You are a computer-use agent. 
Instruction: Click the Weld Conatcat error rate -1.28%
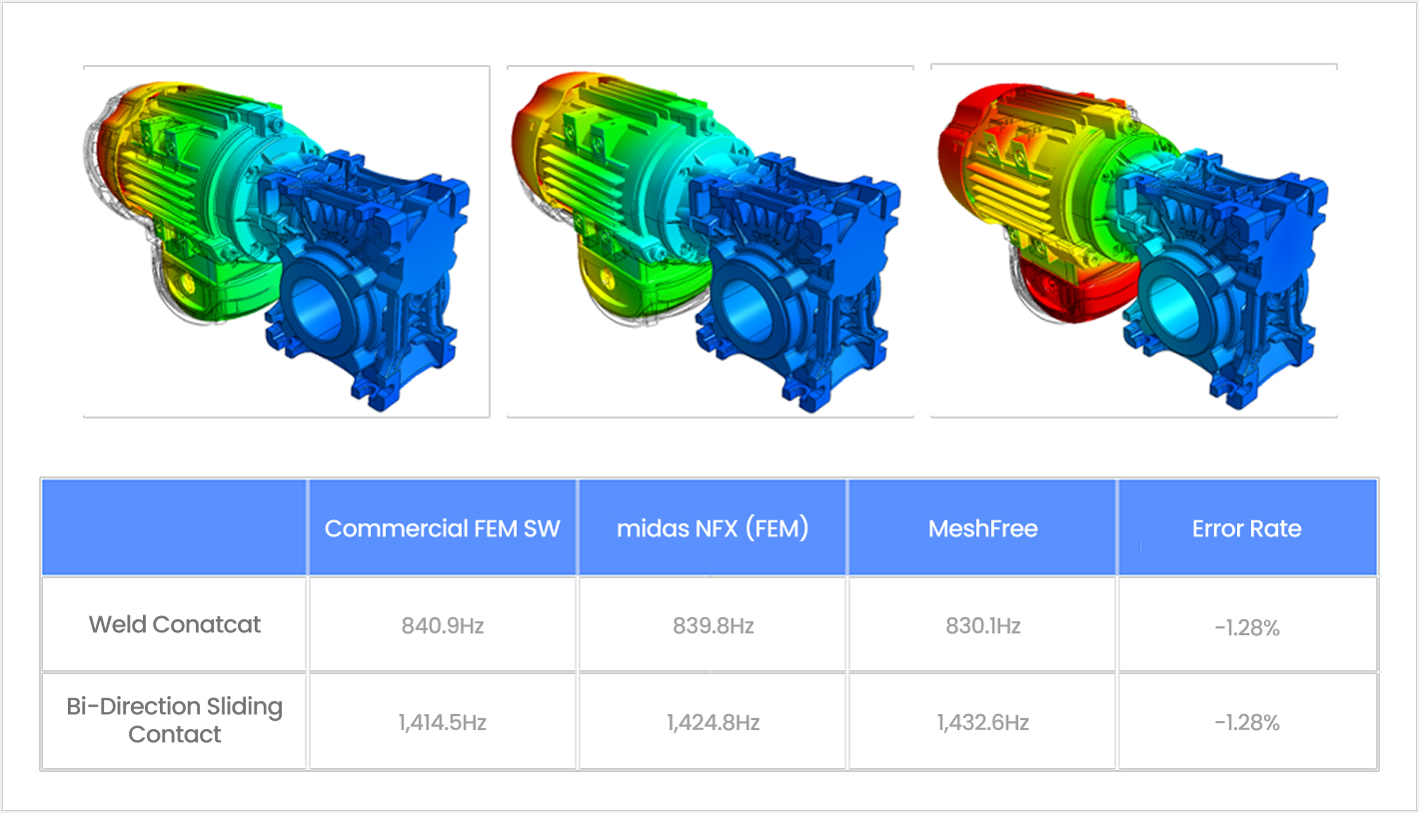pyautogui.click(x=1247, y=628)
